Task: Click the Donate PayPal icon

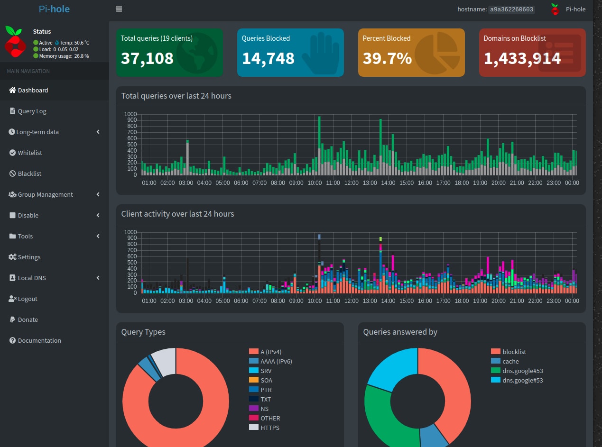Action: point(12,319)
